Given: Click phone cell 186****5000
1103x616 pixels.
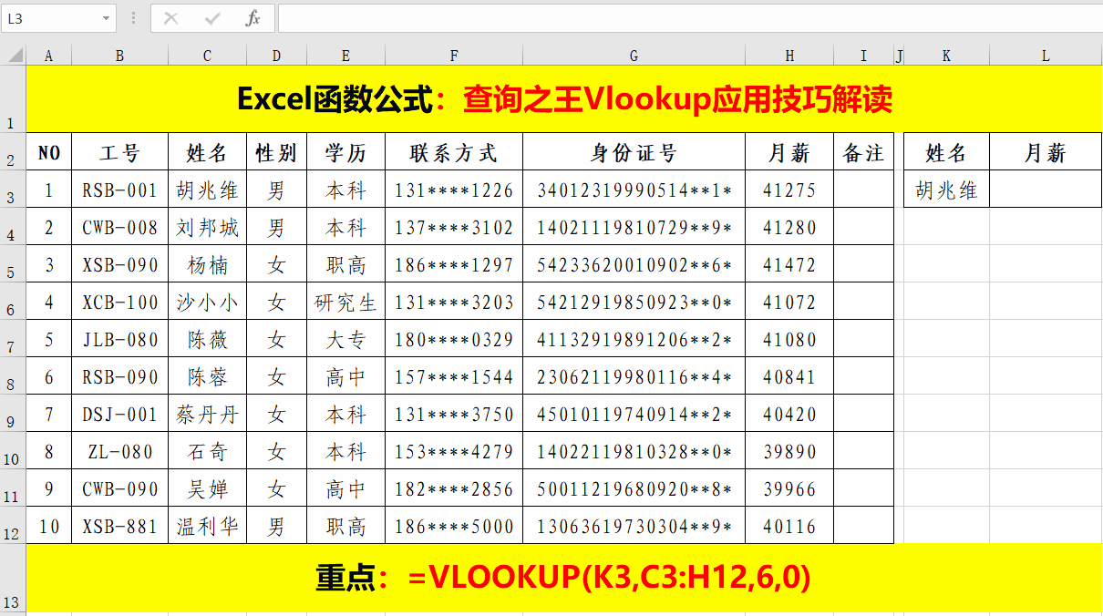Looking at the screenshot, I should pos(454,526).
